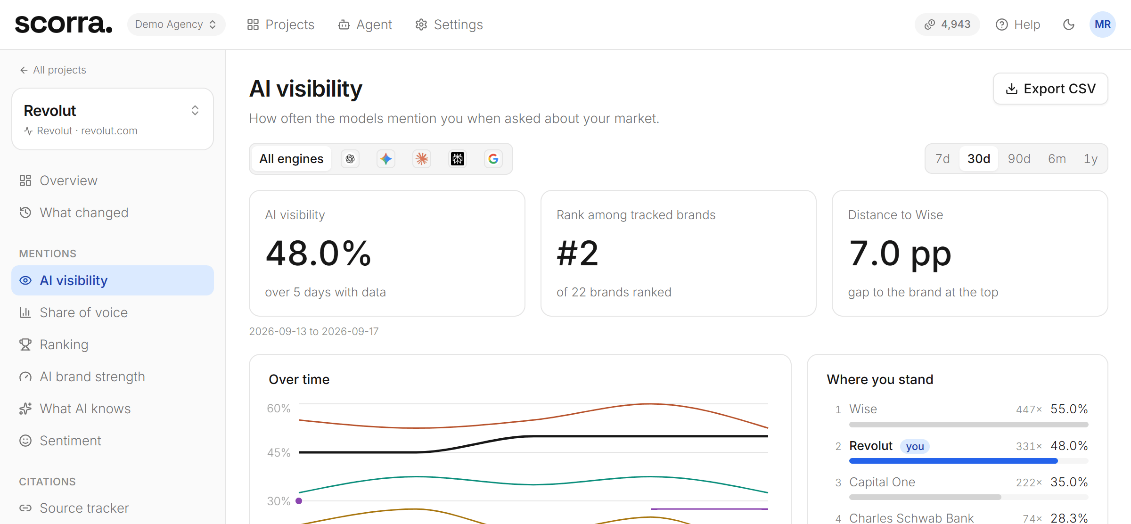This screenshot has height=524, width=1131.
Task: Open Ranking page in sidebar
Action: click(x=113, y=344)
